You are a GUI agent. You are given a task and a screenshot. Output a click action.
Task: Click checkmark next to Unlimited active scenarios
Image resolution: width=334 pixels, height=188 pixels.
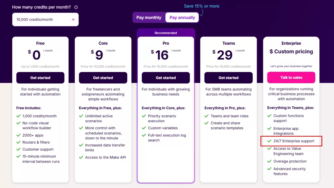[x=81, y=116]
